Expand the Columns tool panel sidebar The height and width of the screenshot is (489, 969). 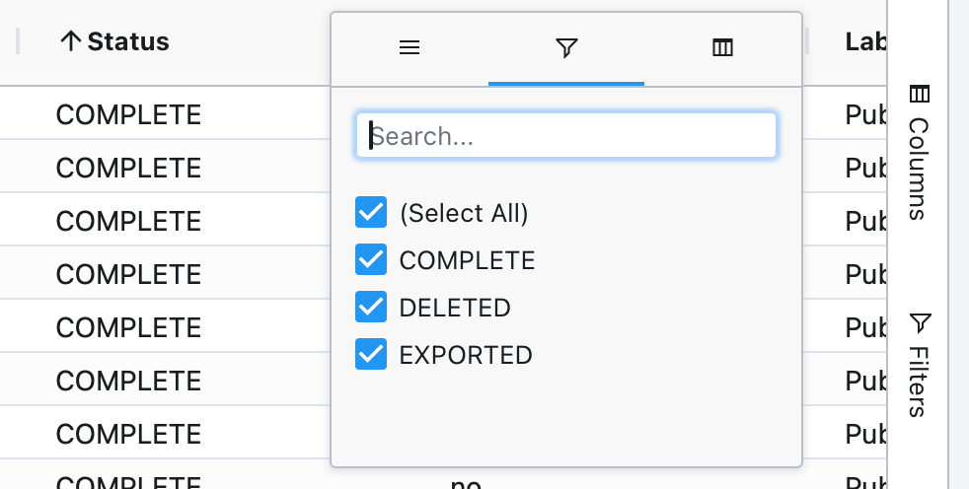pos(919,153)
